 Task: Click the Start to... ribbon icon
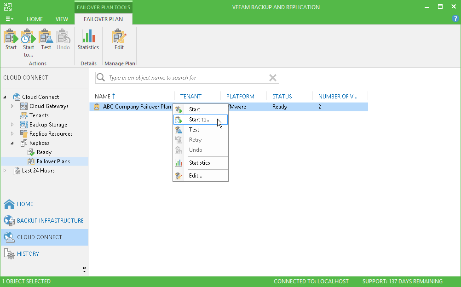point(28,36)
